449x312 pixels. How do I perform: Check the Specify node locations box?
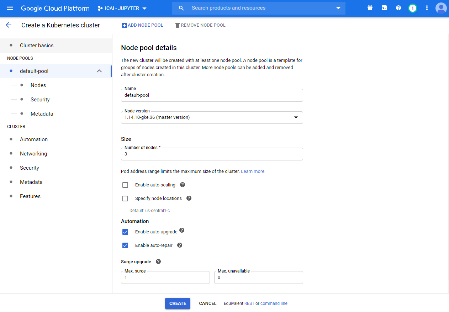coord(125,199)
